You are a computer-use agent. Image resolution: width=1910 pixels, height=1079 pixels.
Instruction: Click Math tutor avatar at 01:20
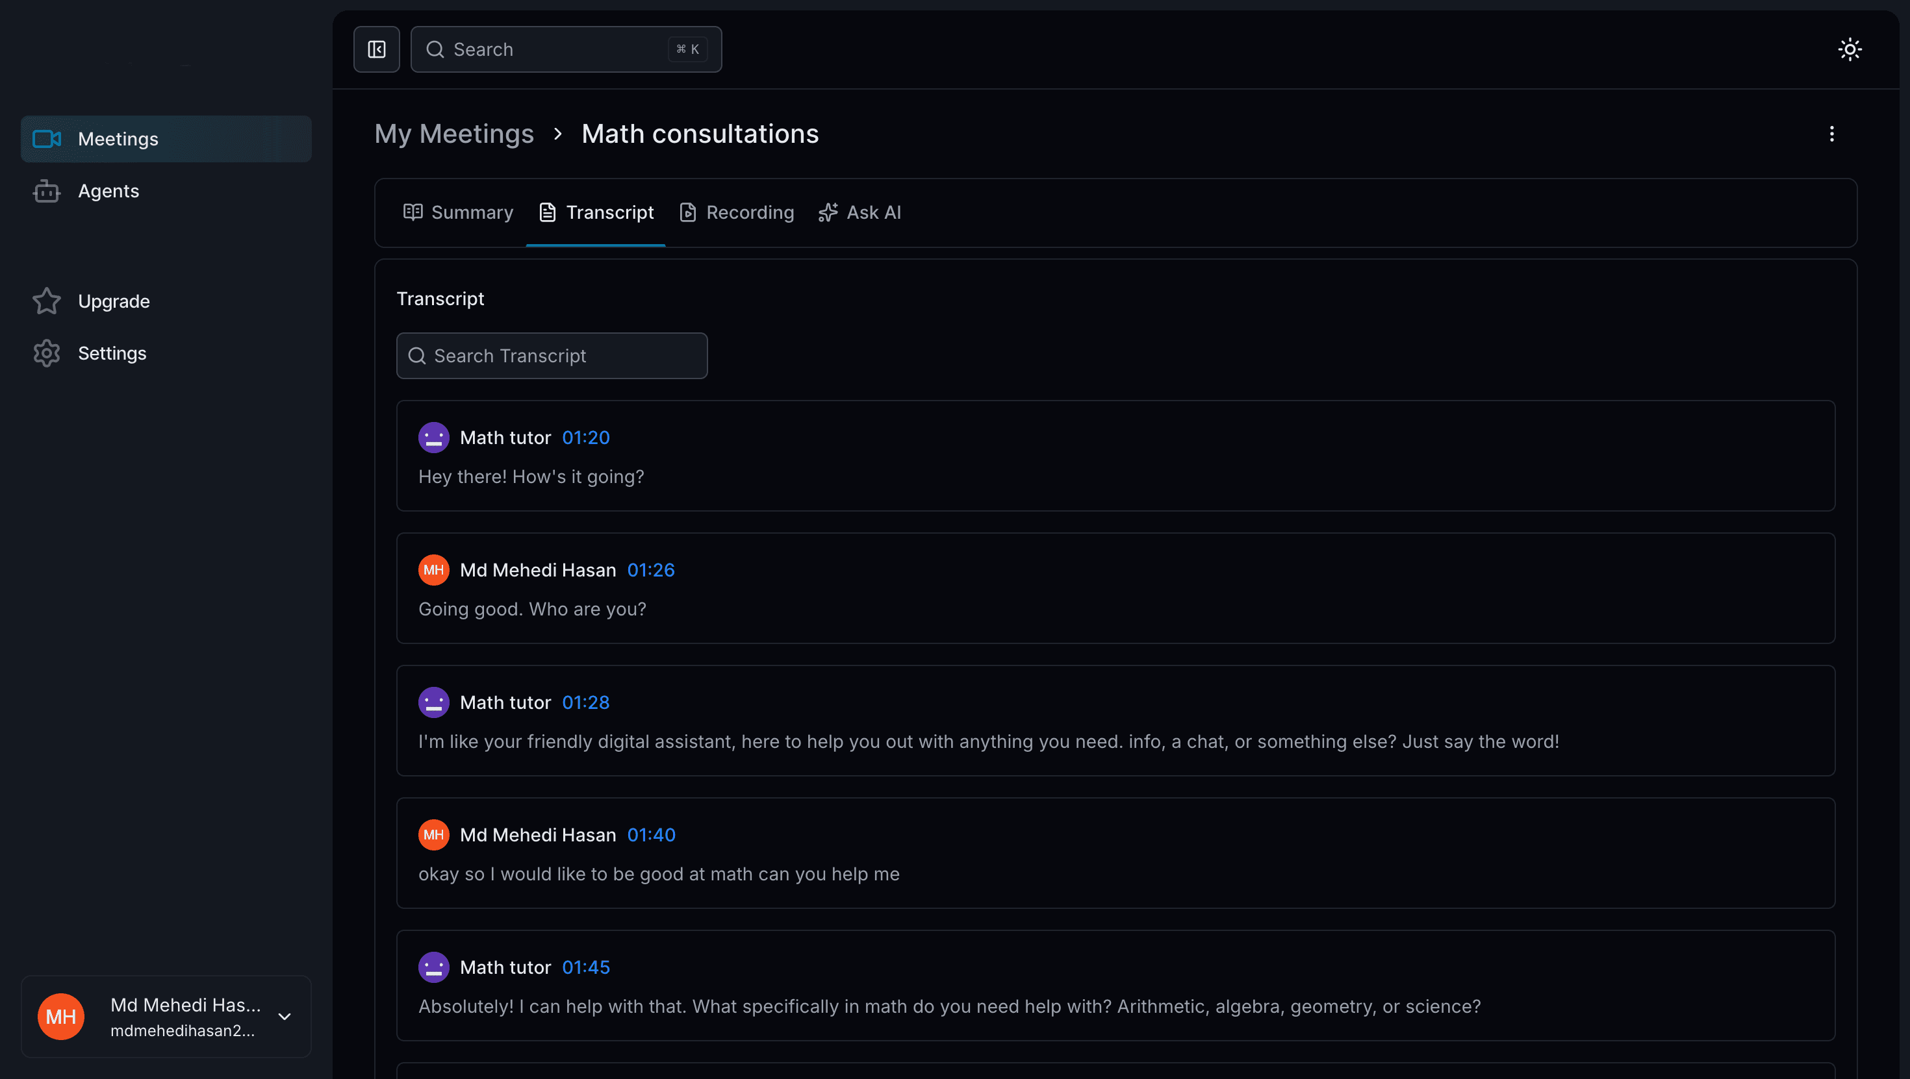point(434,438)
